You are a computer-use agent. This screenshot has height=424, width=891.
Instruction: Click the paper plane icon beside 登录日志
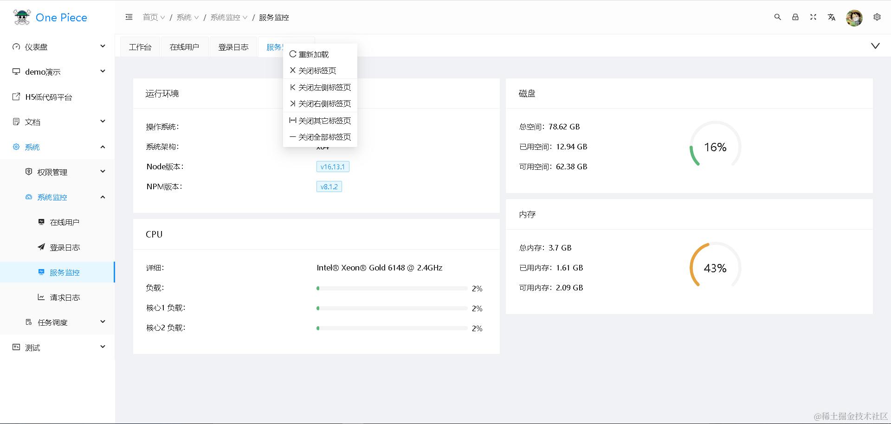(41, 247)
